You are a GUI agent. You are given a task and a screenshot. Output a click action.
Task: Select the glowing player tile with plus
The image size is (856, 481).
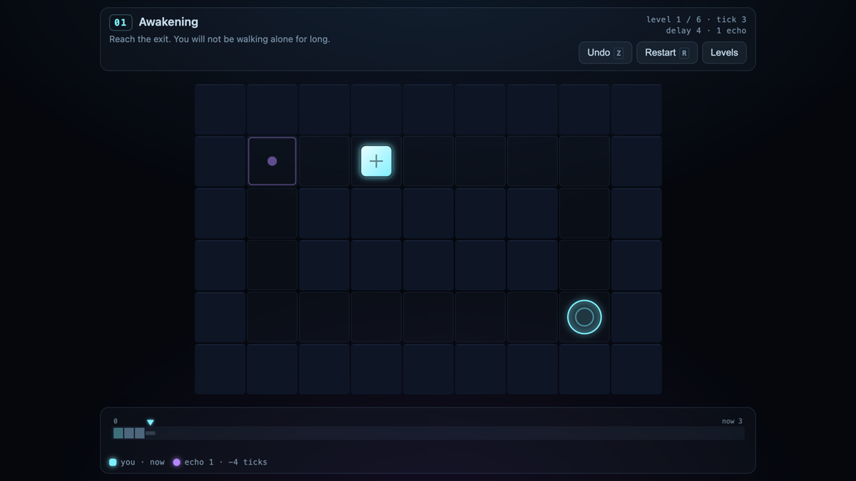tap(376, 161)
